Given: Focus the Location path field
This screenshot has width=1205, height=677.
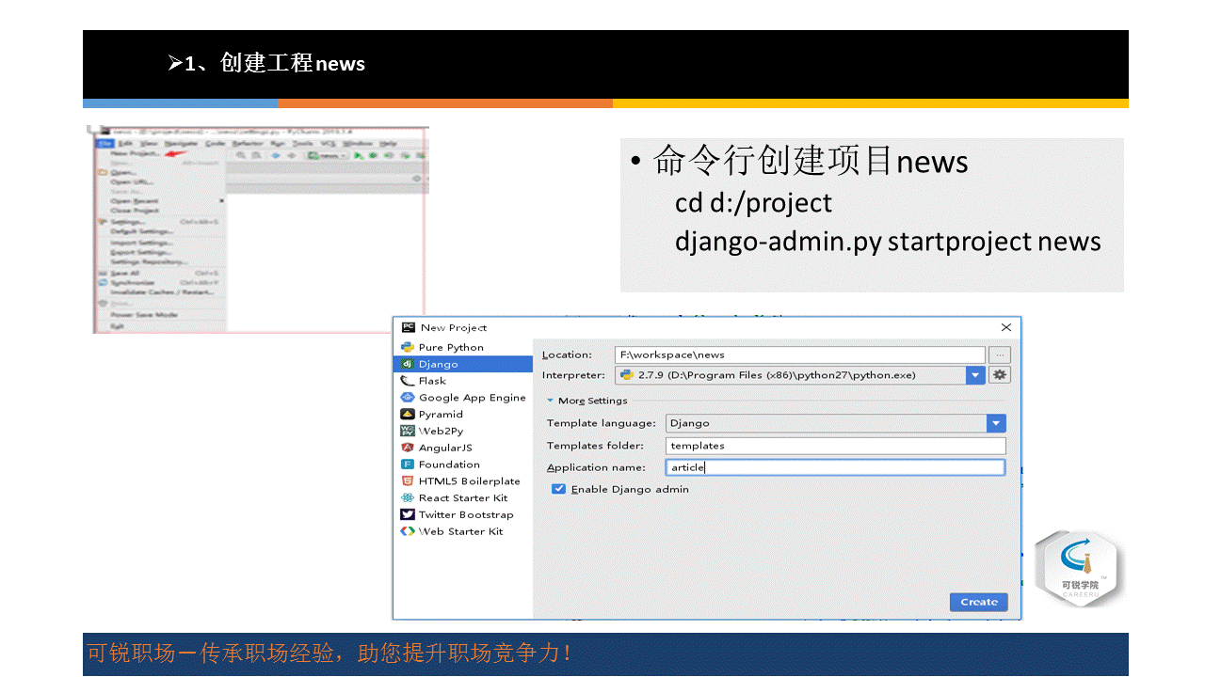Looking at the screenshot, I should pos(799,354).
